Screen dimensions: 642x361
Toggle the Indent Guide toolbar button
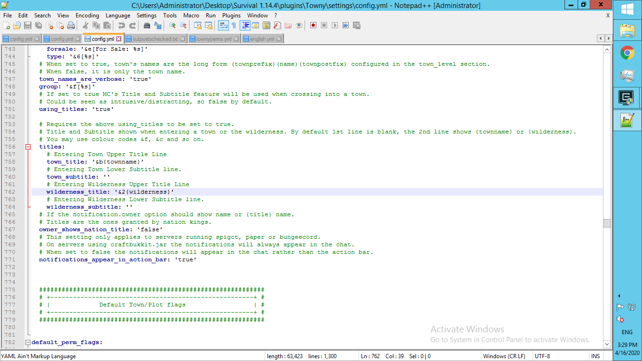click(x=245, y=25)
